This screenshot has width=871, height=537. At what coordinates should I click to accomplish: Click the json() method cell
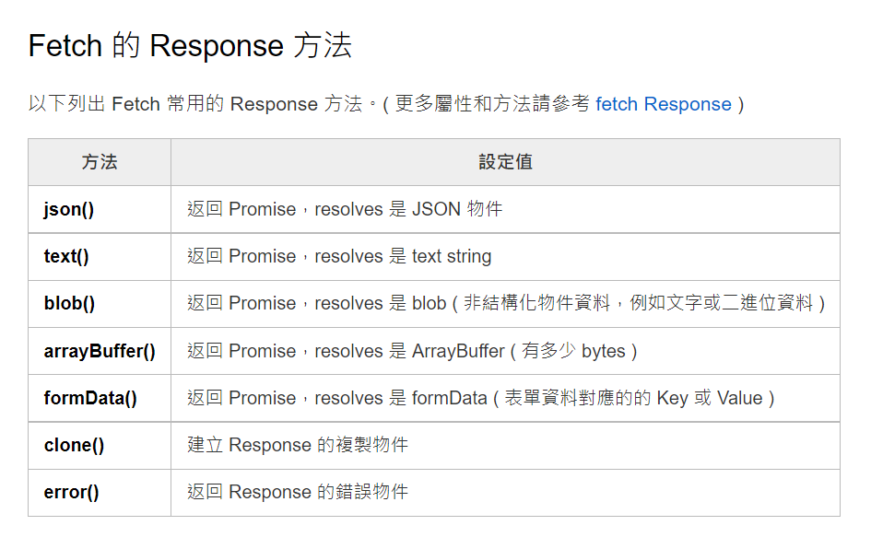100,209
